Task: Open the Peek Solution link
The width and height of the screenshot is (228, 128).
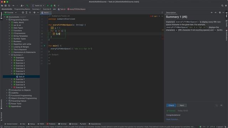Action: coord(172,119)
